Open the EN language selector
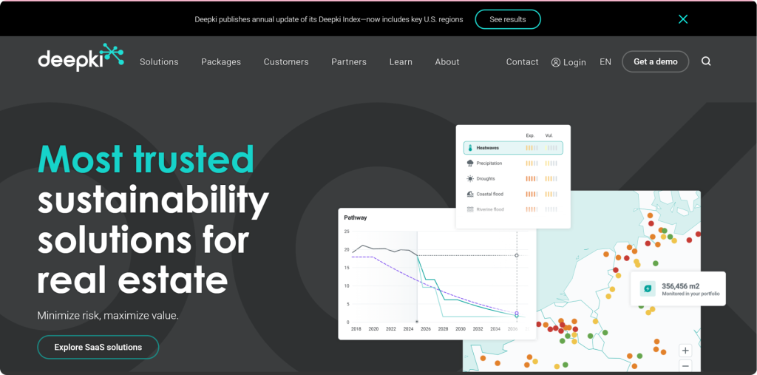Image resolution: width=757 pixels, height=375 pixels. (605, 62)
